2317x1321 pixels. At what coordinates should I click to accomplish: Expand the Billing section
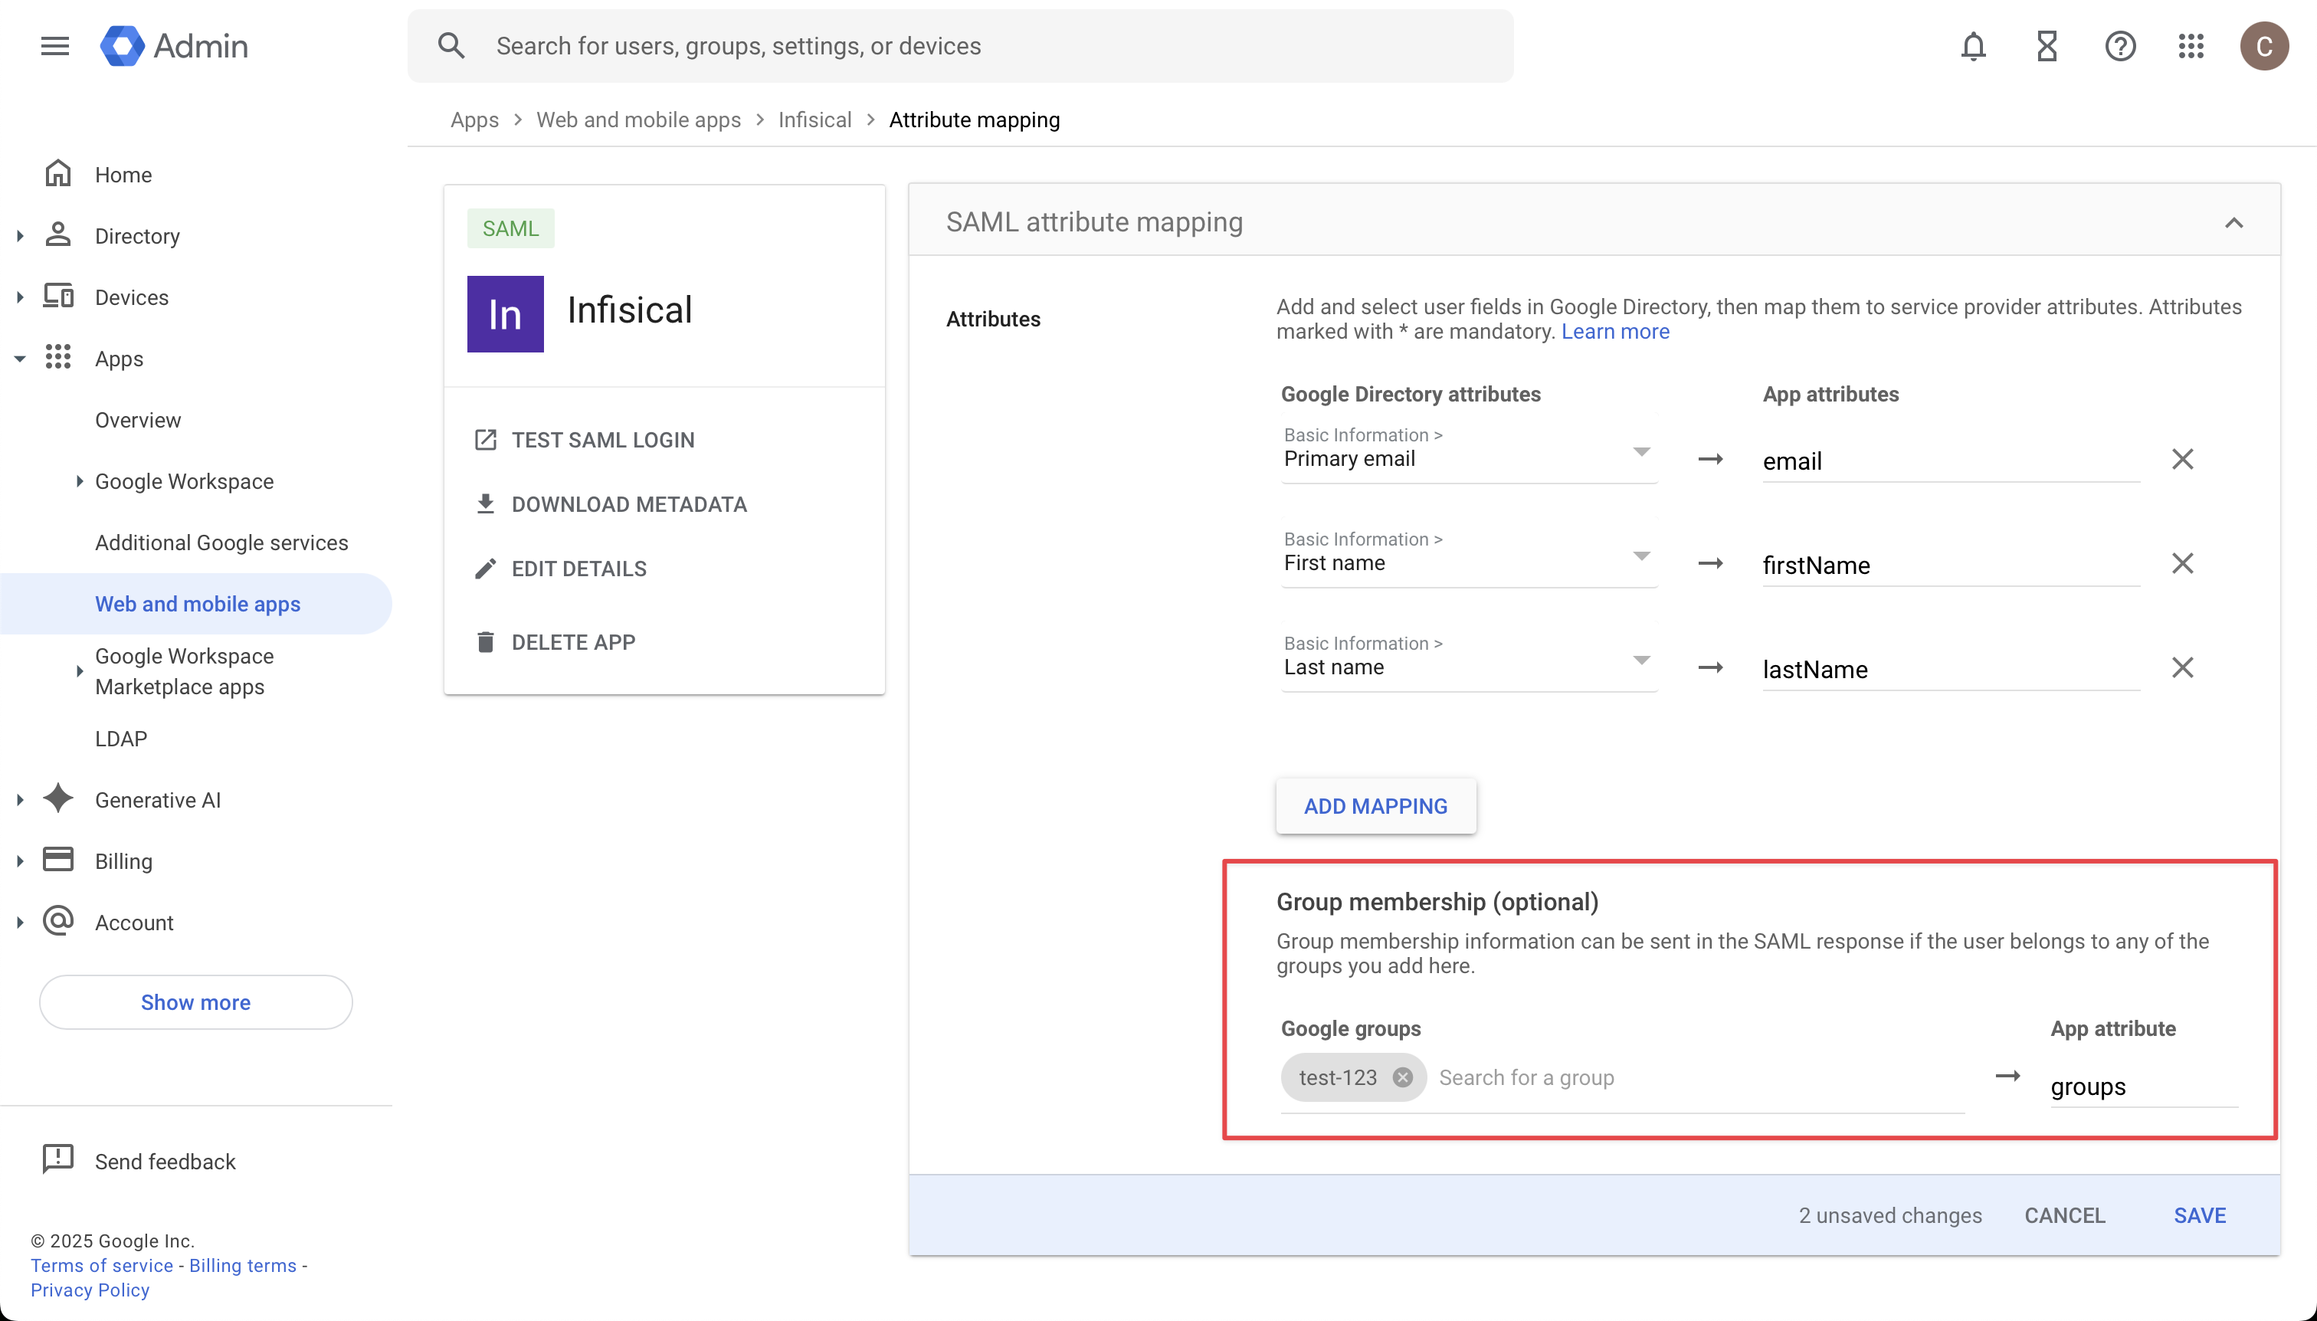point(20,861)
